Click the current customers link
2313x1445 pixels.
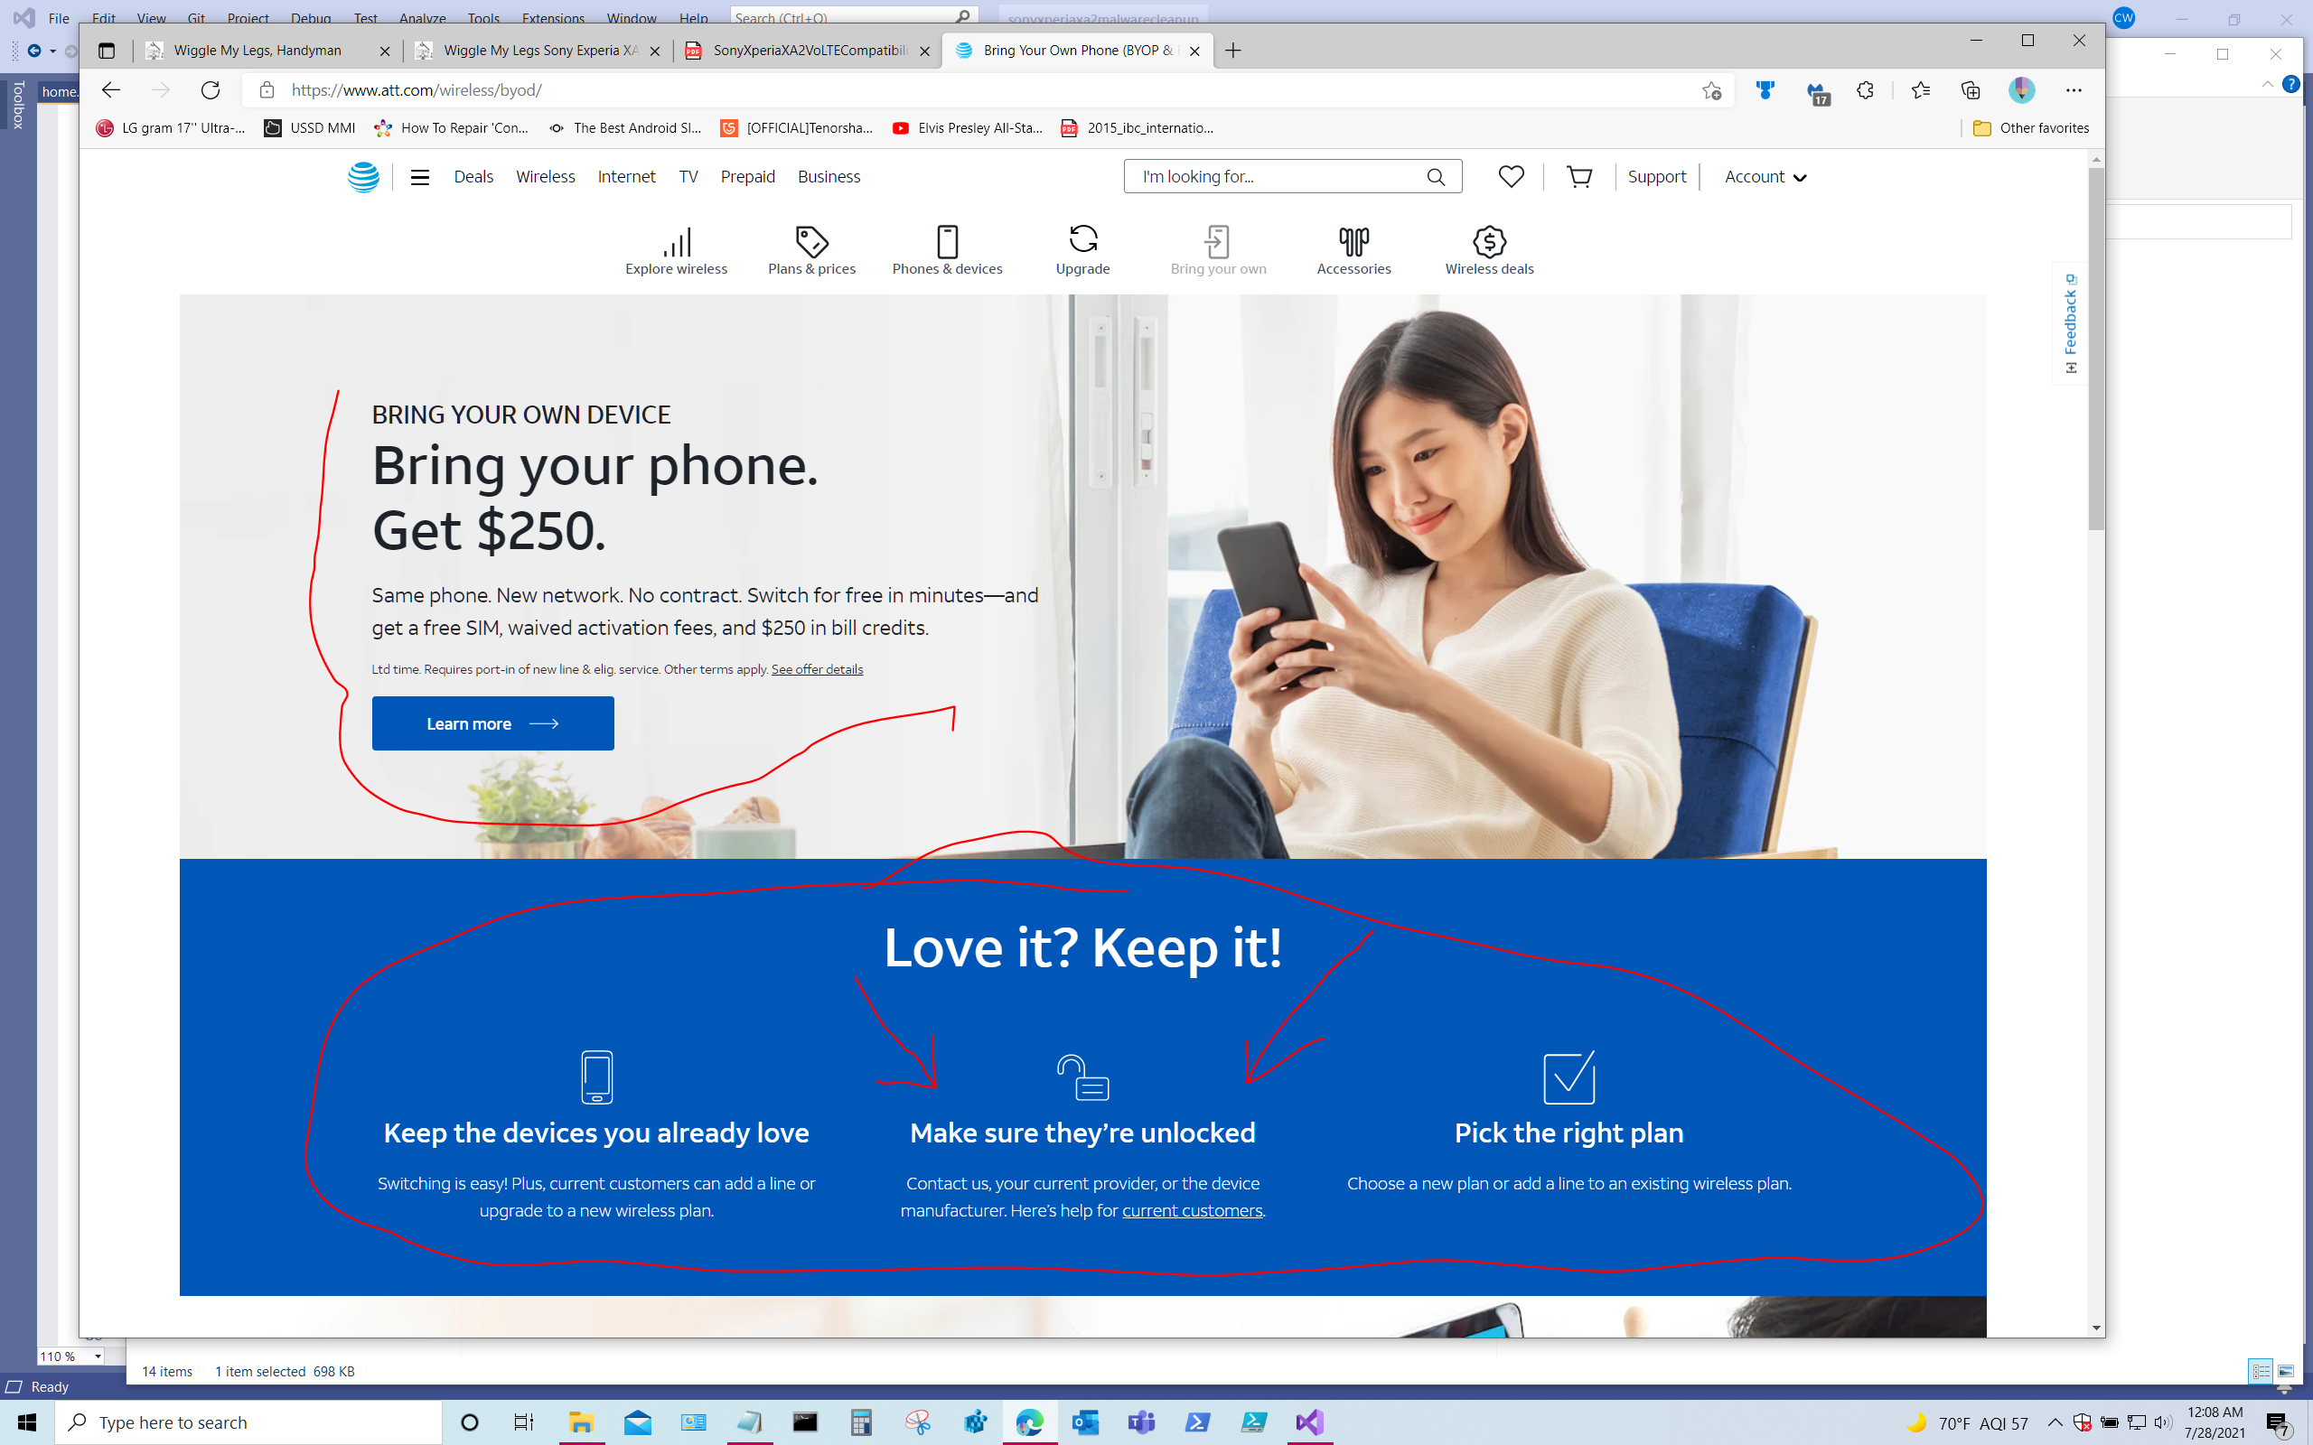pyautogui.click(x=1191, y=1210)
